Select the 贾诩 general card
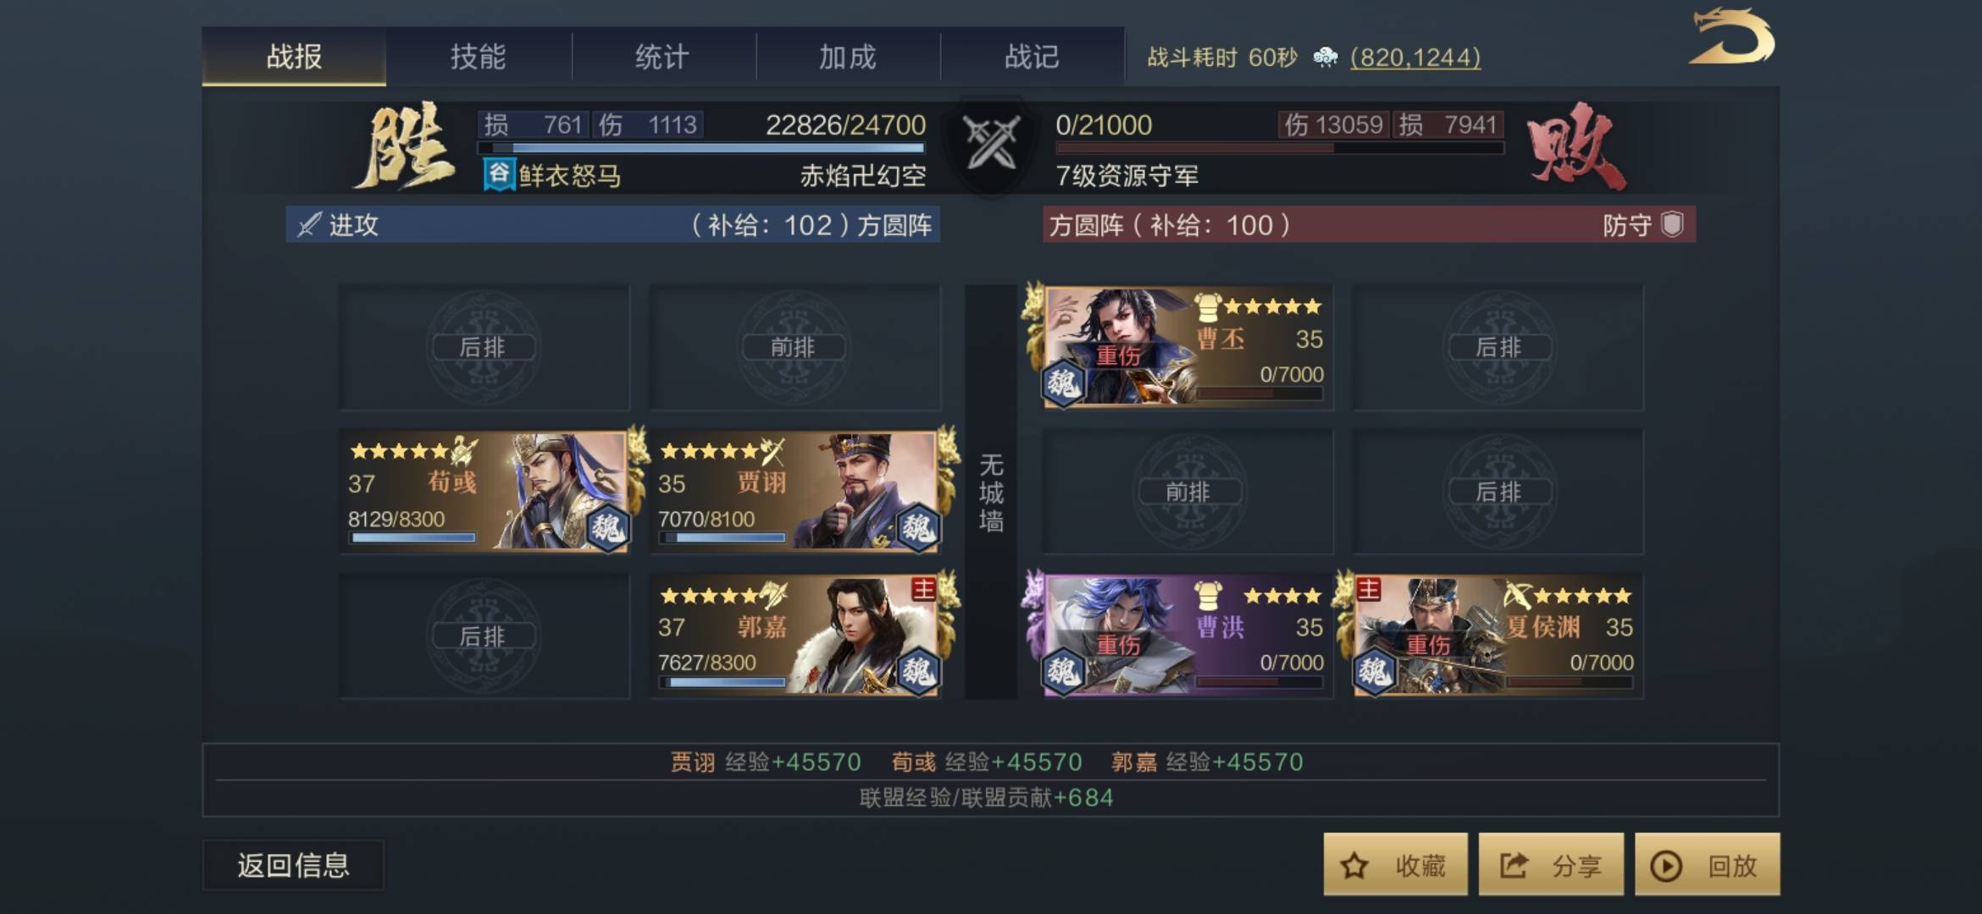 [796, 492]
